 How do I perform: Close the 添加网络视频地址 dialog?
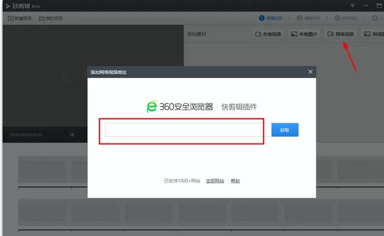(310, 72)
